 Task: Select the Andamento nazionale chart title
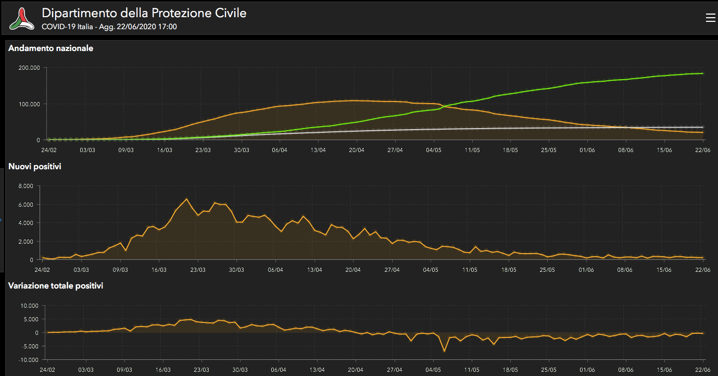[51, 48]
